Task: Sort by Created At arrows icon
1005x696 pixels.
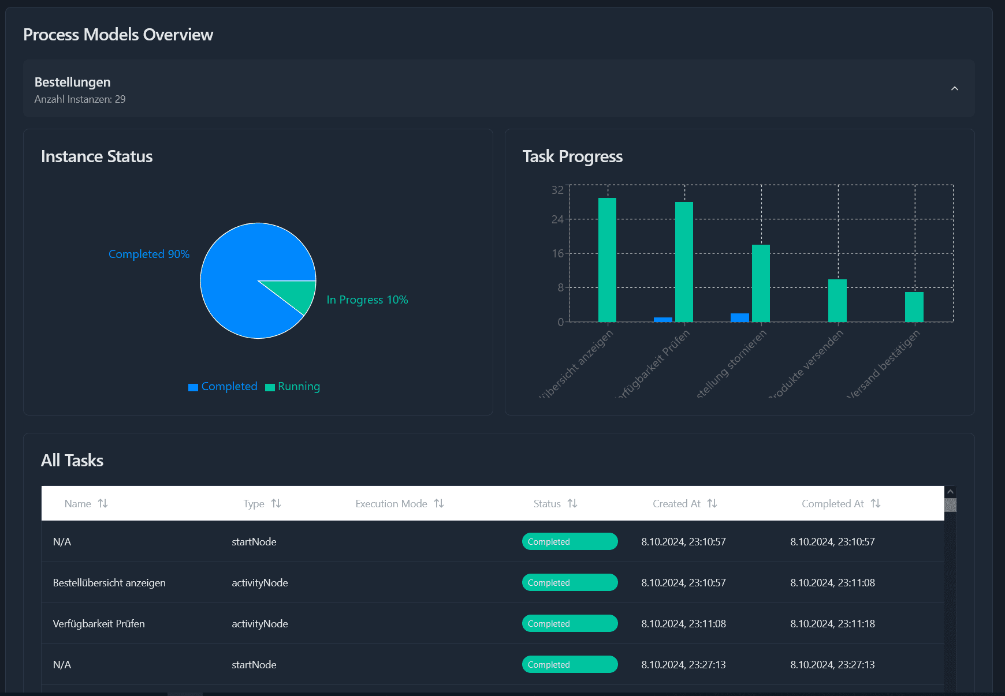Action: (x=712, y=503)
